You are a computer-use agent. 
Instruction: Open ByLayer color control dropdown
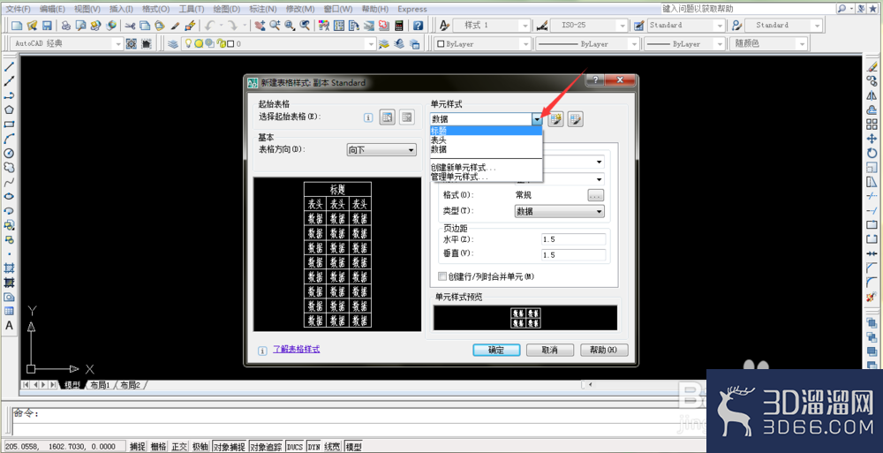pos(483,43)
